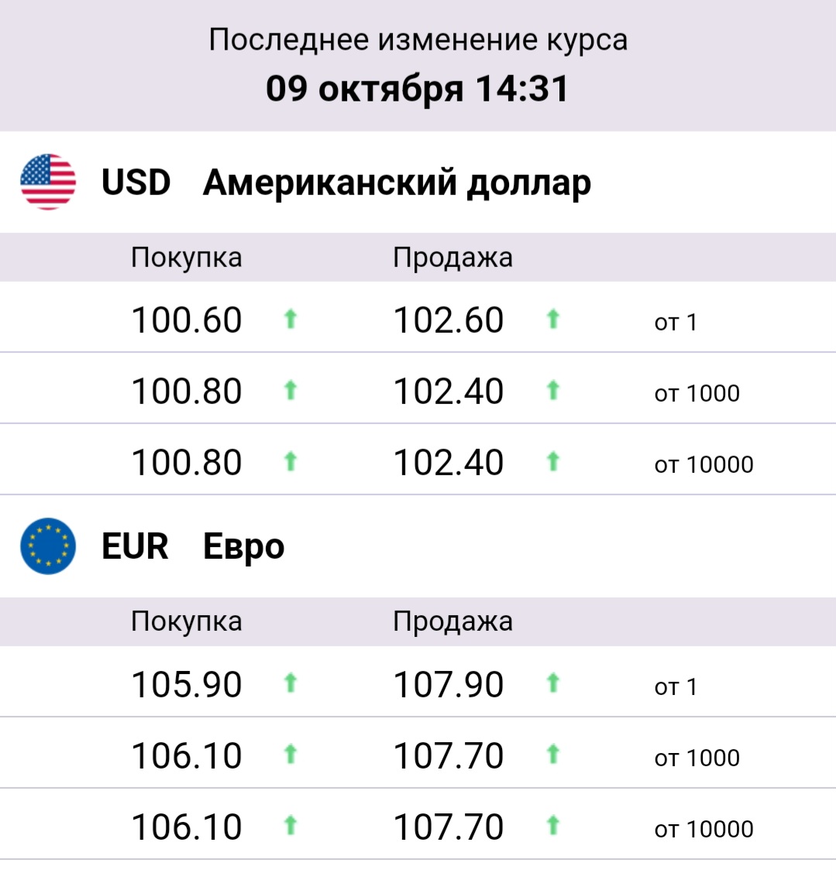This screenshot has height=880, width=836.
Task: Tap green arrow beside USD sell rate от 10000
Action: (553, 461)
